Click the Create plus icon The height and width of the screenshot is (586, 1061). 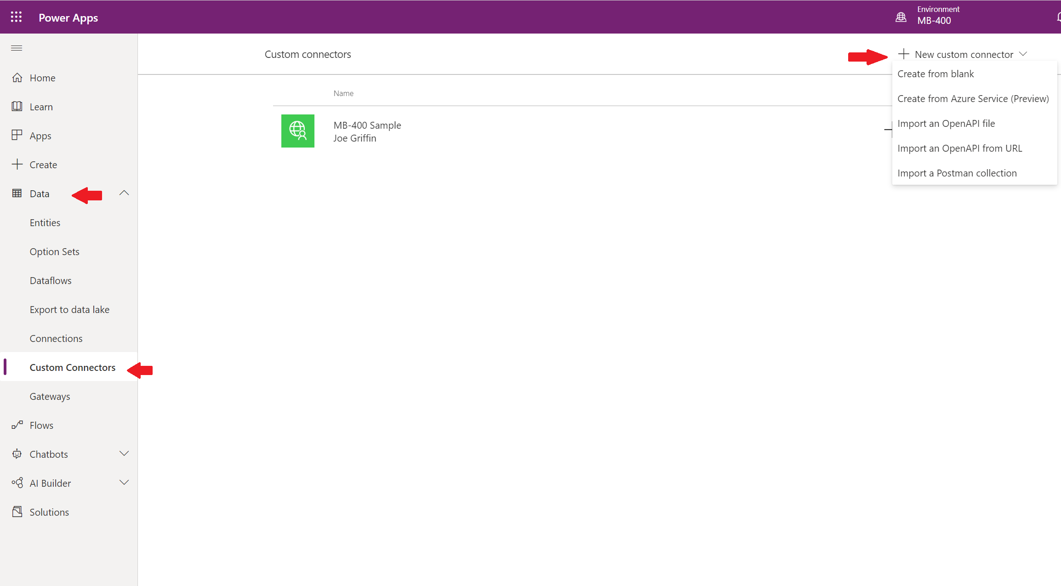click(17, 165)
